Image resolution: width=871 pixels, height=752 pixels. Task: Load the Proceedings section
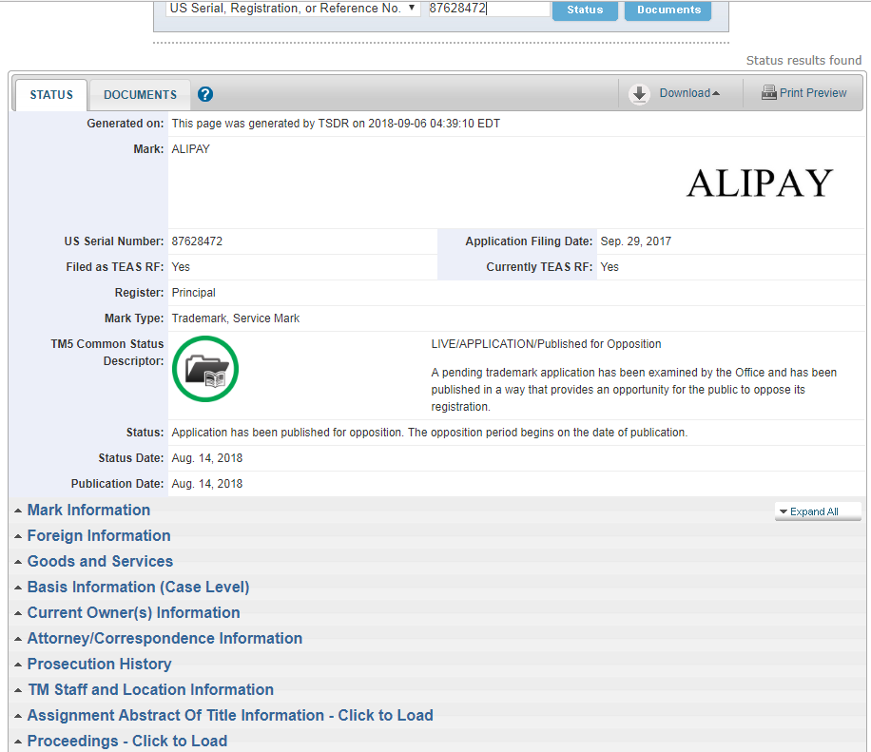coord(127,741)
